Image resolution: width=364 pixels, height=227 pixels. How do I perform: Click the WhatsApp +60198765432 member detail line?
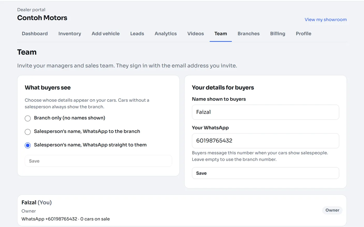click(x=66, y=219)
